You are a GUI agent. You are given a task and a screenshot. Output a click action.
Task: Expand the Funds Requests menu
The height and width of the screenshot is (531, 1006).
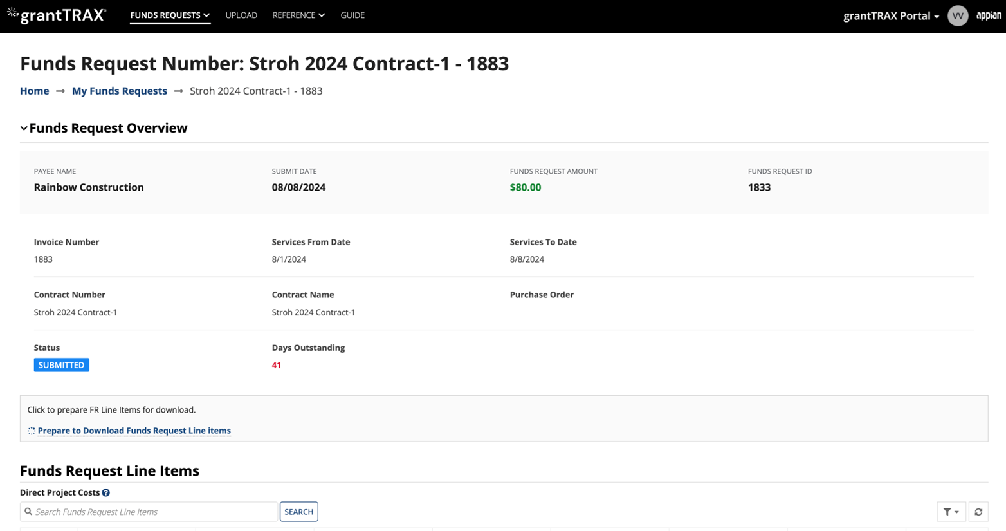(x=170, y=15)
